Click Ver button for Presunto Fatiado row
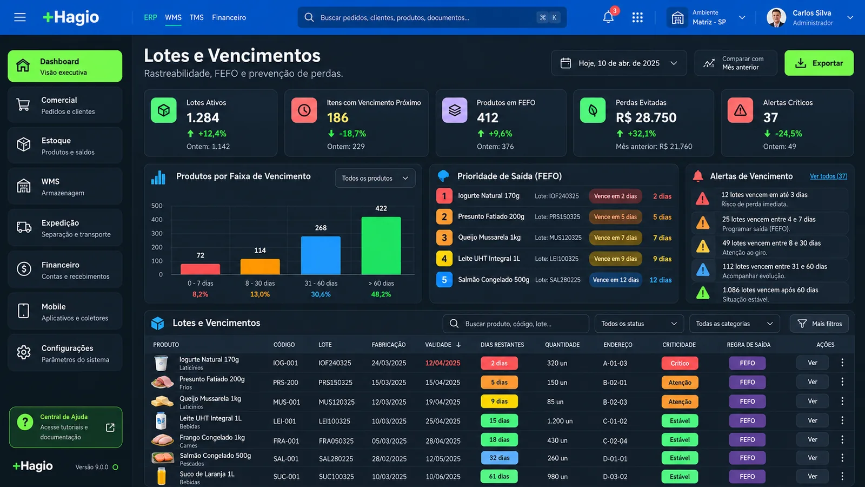This screenshot has width=865, height=487. [x=812, y=382]
